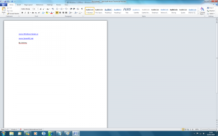Open the References ribbon tab
This screenshot has height=136, width=218.
[40, 5]
